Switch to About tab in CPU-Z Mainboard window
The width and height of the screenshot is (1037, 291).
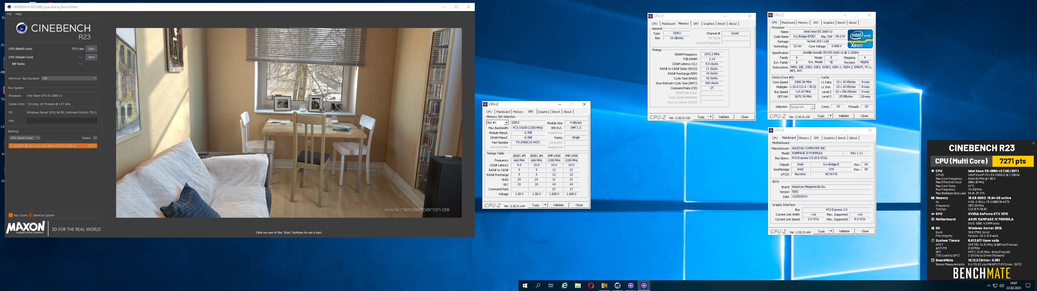[853, 138]
